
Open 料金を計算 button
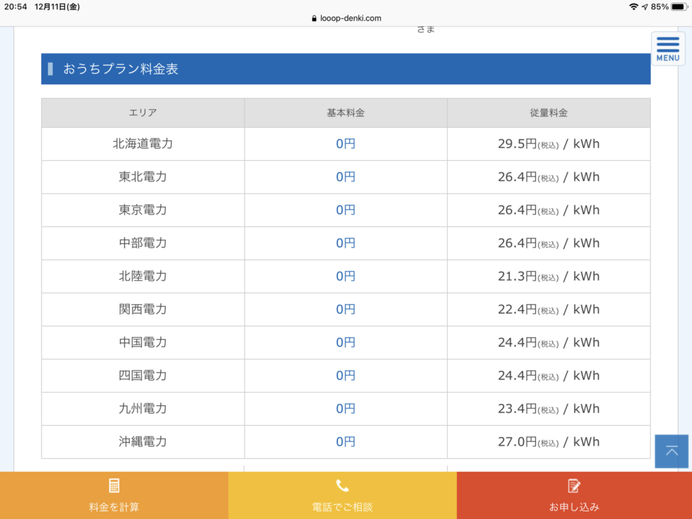114,495
